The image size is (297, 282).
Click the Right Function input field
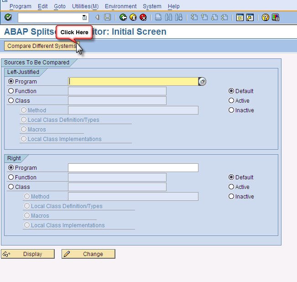click(117, 177)
